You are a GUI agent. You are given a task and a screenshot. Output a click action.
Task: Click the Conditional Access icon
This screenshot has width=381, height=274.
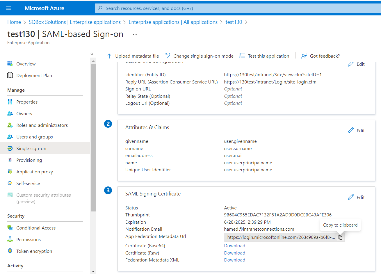pyautogui.click(x=10, y=228)
